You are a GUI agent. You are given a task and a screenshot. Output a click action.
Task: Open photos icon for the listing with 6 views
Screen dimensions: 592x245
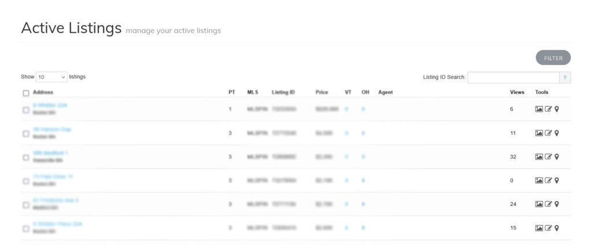tap(539, 109)
